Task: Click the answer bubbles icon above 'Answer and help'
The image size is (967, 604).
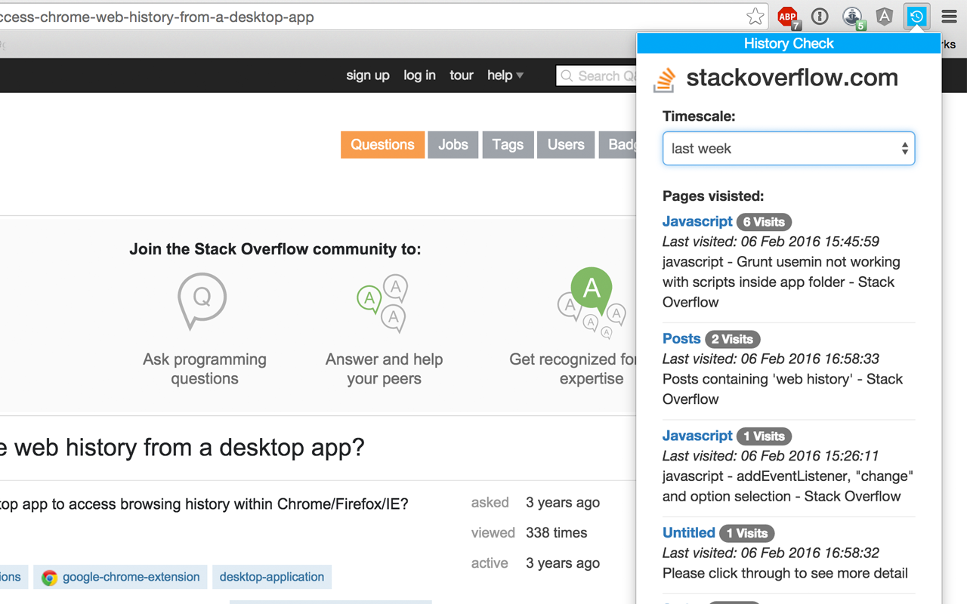Action: [383, 304]
